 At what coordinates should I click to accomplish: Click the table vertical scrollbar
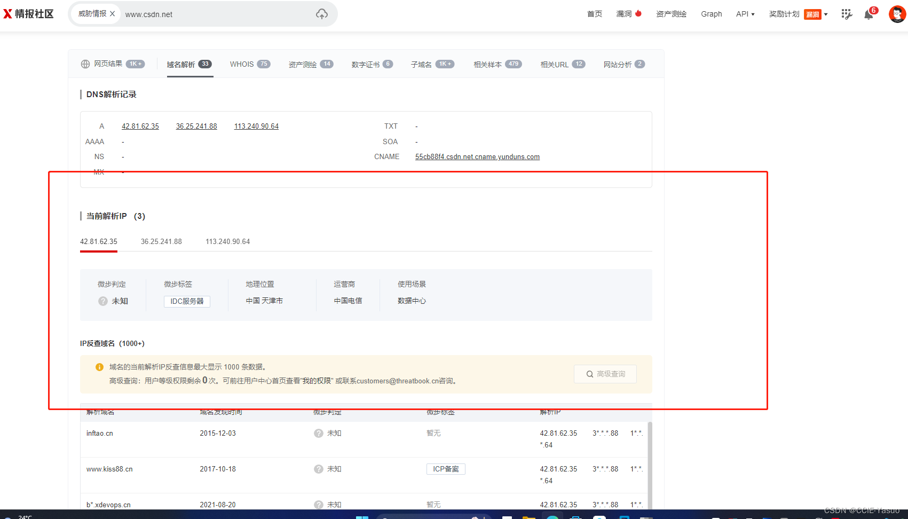(x=650, y=465)
